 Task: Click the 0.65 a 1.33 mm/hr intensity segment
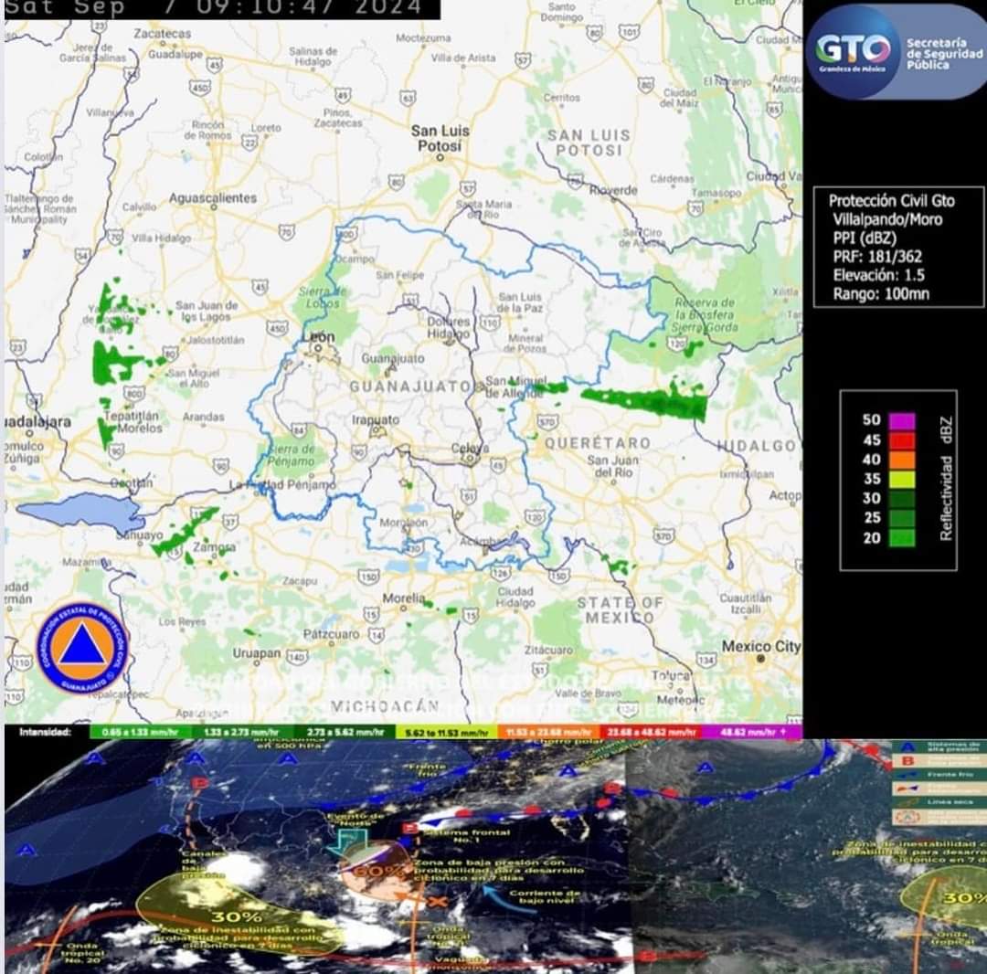point(141,732)
